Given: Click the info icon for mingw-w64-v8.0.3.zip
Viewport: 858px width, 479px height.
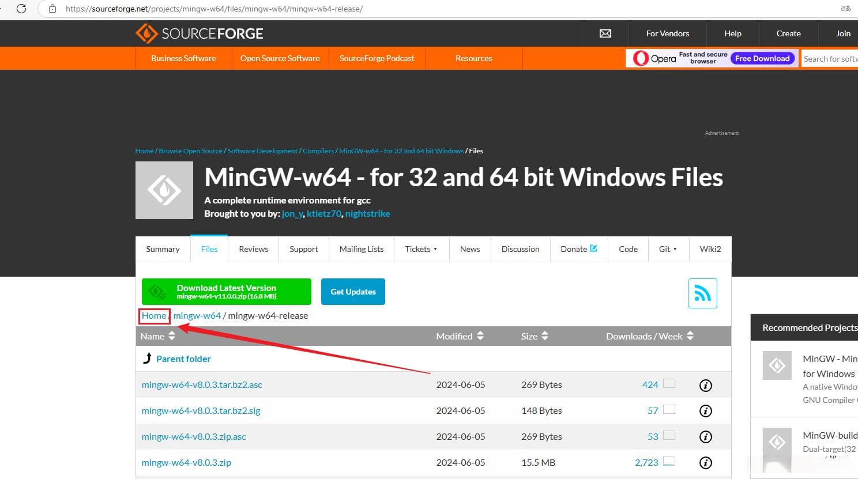Looking at the screenshot, I should coord(705,463).
